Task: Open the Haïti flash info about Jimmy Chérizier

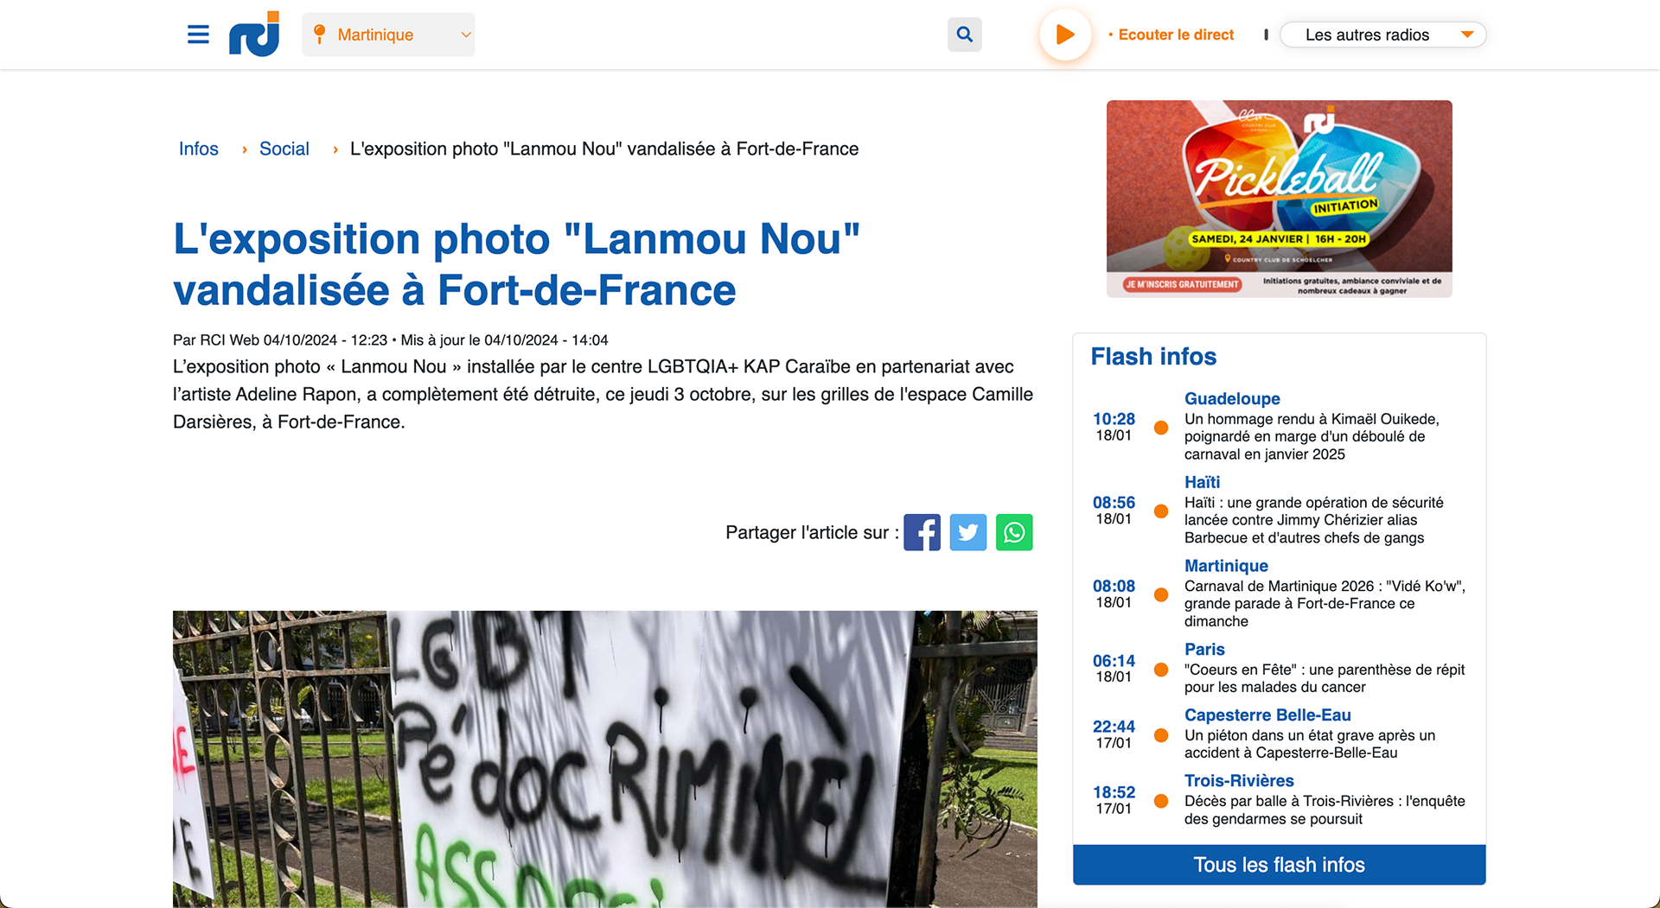Action: tap(1313, 520)
